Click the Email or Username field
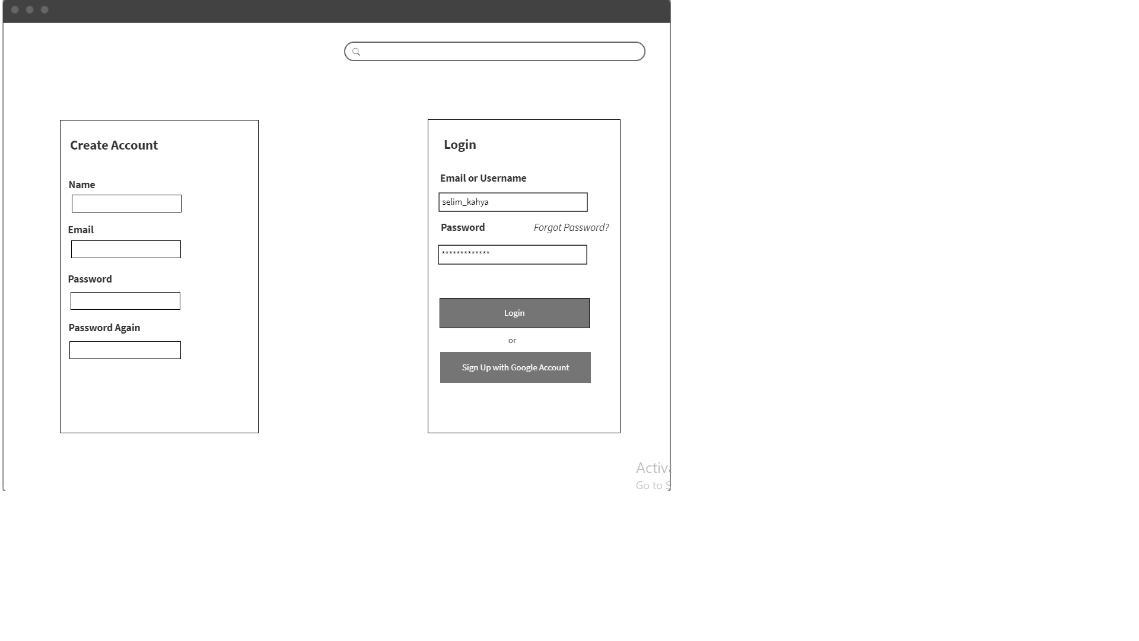Screen dimensions: 1139x641 click(513, 201)
